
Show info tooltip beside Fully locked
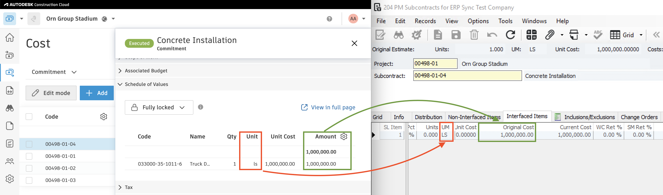point(201,107)
